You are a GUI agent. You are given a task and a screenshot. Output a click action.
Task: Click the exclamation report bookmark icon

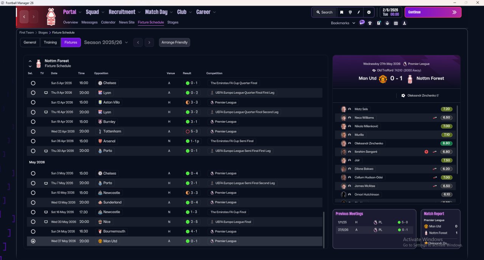[379, 23]
